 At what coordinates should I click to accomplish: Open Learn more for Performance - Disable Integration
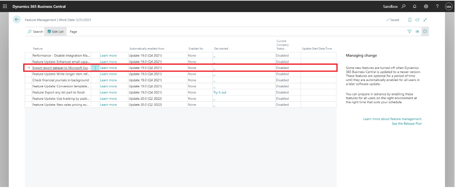click(108, 56)
